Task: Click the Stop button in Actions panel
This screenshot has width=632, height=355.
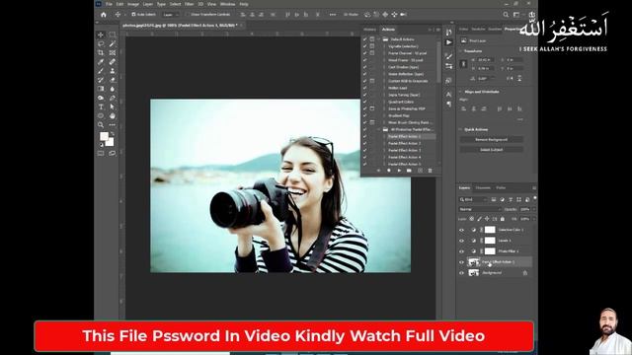Action: point(378,171)
